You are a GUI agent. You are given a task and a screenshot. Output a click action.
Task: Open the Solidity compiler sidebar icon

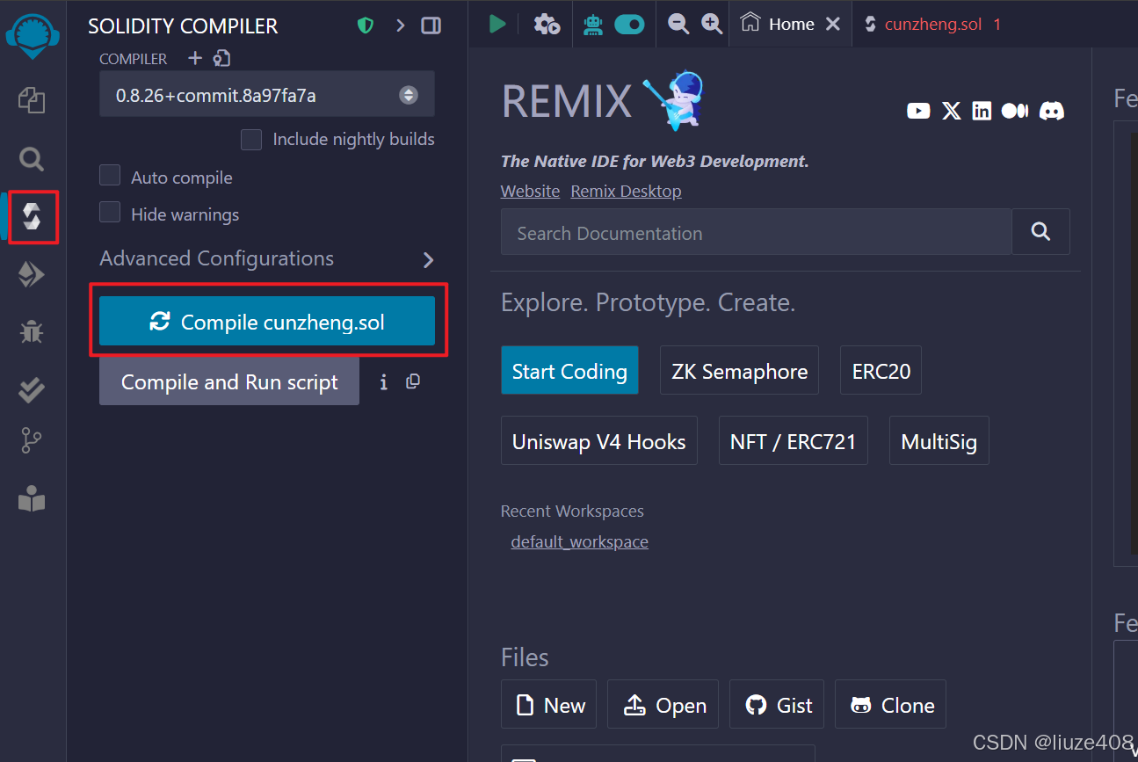point(33,215)
